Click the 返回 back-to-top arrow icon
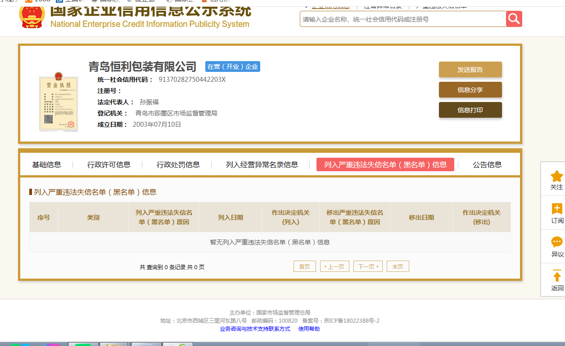565x346 pixels. pos(556,276)
